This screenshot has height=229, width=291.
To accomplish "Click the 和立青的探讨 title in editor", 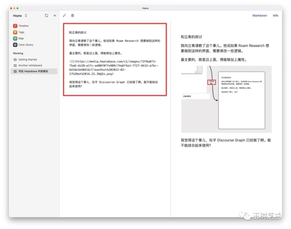I will coord(78,33).
